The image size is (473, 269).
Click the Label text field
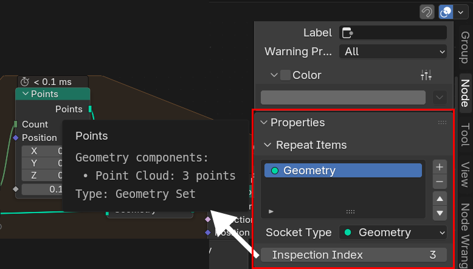393,33
